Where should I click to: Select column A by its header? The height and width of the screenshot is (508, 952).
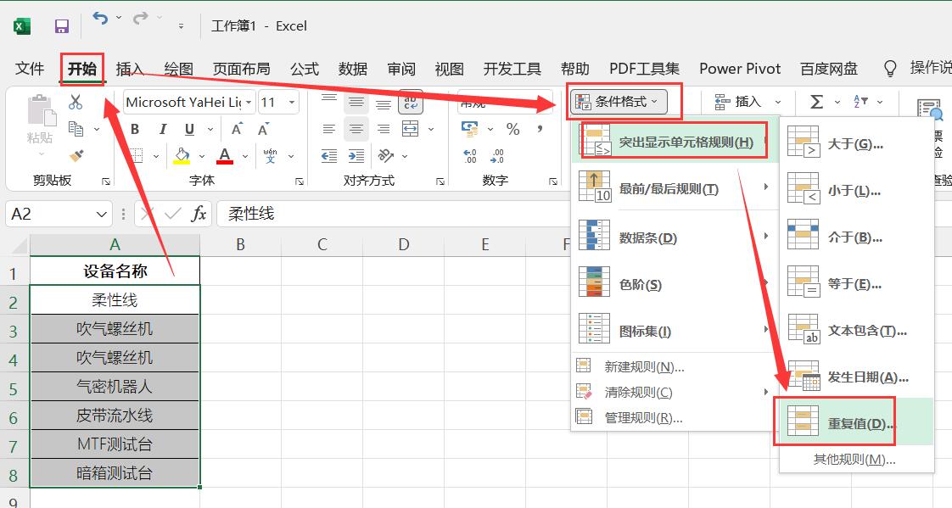pos(115,244)
